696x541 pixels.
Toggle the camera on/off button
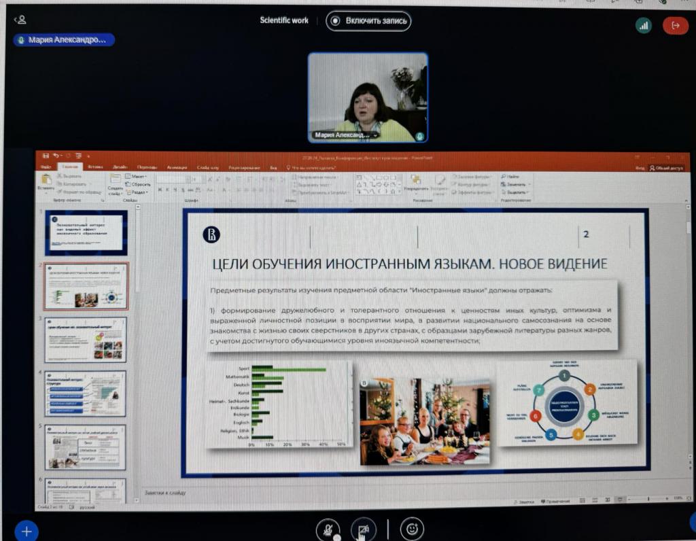[x=363, y=529]
